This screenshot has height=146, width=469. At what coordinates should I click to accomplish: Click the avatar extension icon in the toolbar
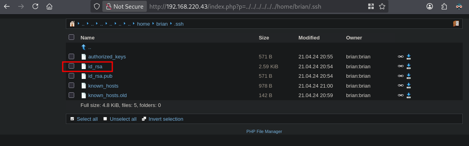(459, 6)
